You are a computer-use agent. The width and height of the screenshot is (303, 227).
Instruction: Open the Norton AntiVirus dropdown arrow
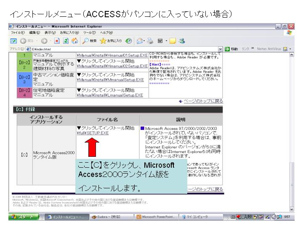pyautogui.click(x=290, y=49)
